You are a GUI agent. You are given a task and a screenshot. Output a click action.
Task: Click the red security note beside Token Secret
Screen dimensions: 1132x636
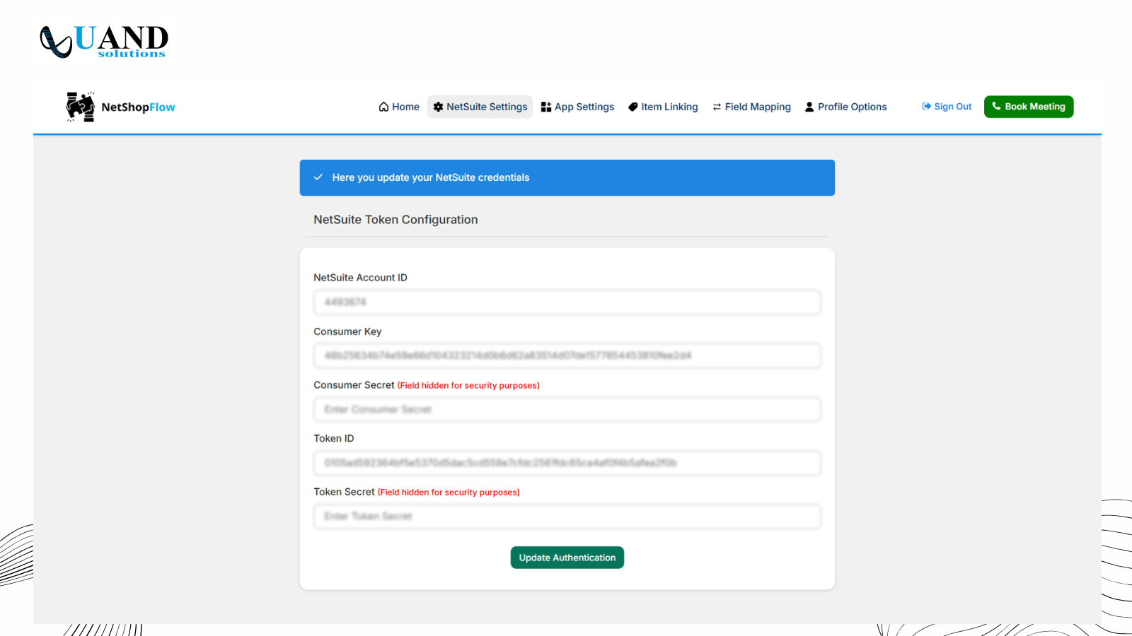pyautogui.click(x=449, y=493)
